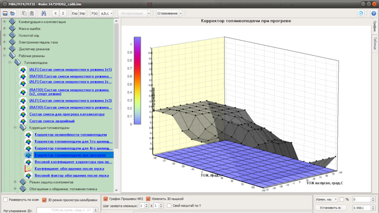Click the 0.9961 value input field
379x213 pixels.
362,208
